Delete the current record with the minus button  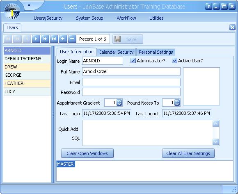point(72,39)
